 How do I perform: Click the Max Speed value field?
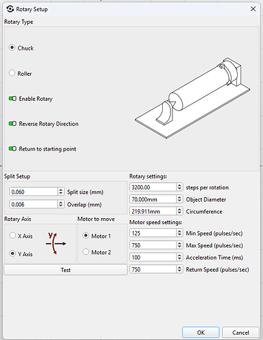point(153,245)
